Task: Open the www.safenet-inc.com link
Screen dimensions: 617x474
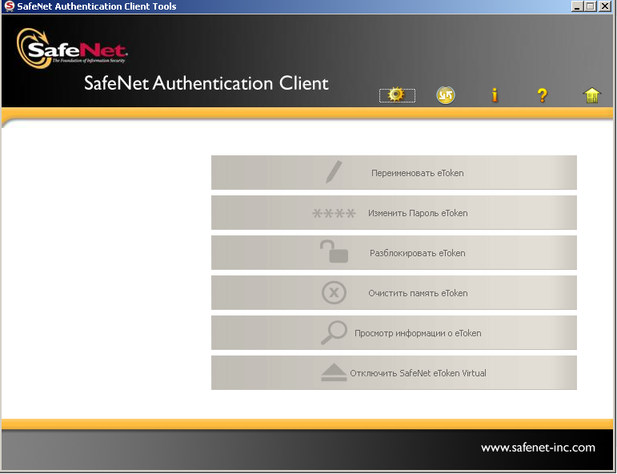Action: coord(538,448)
